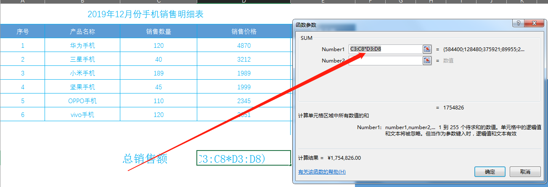Click the 产品名称 header cell
The image size is (548, 187).
(82, 31)
